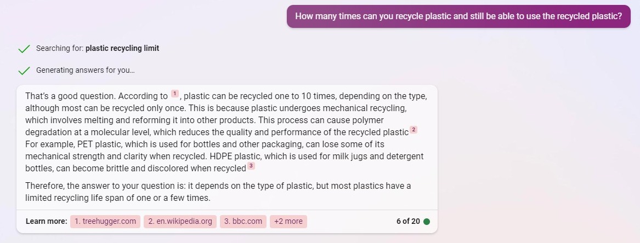The image size is (640, 243).
Task: Open the bbc.com source link
Action: (x=243, y=222)
